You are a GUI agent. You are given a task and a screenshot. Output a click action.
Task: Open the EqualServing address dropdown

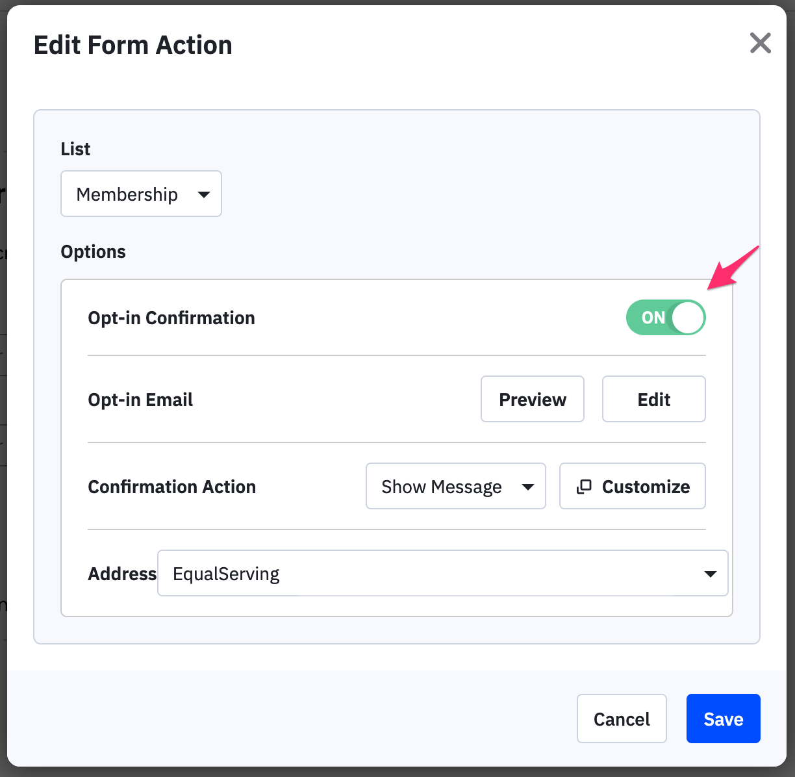coord(443,573)
